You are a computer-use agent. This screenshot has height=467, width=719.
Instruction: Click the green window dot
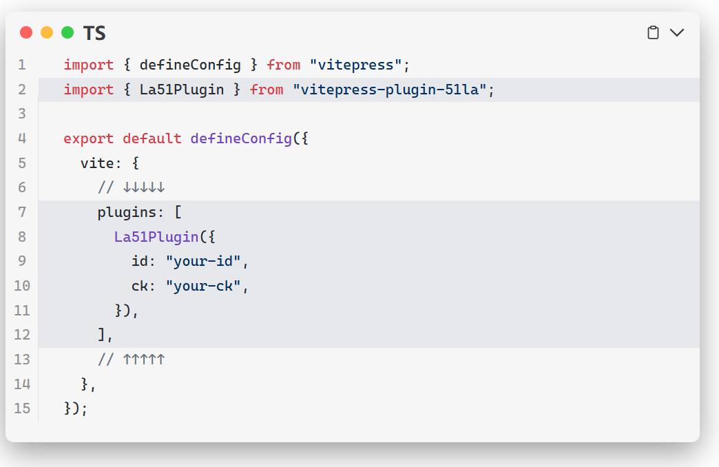pos(67,32)
